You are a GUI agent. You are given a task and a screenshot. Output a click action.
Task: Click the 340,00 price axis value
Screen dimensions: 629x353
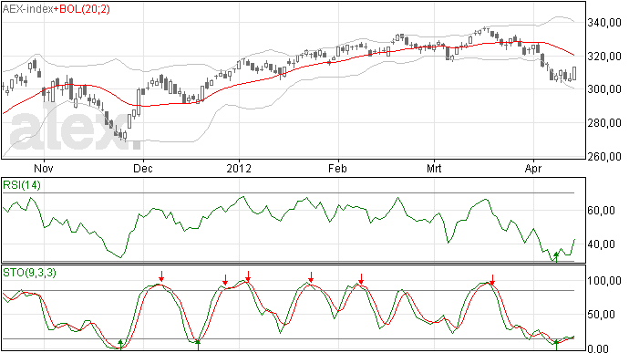point(604,23)
